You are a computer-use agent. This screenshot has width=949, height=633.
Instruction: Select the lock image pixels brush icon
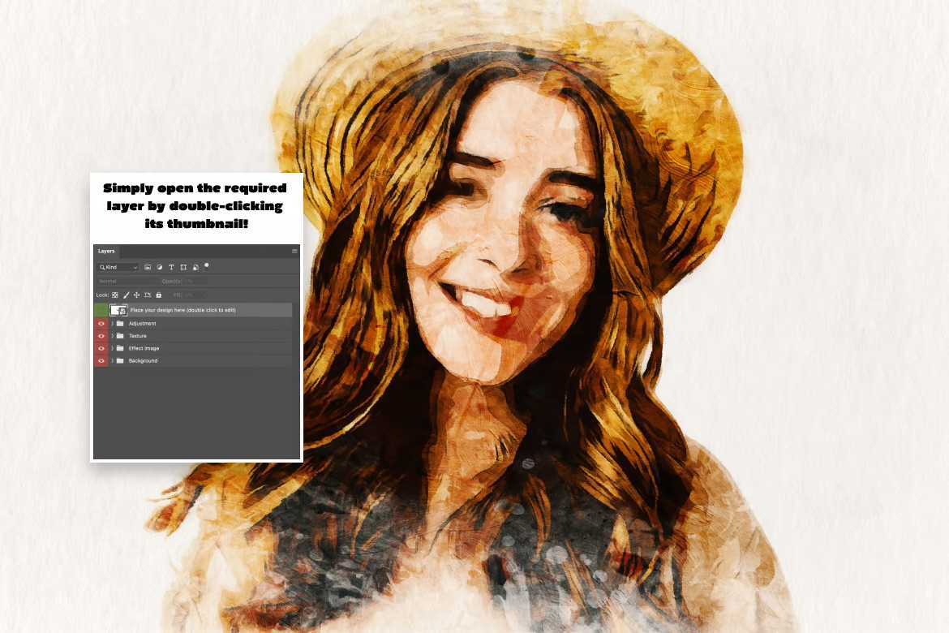(x=125, y=295)
